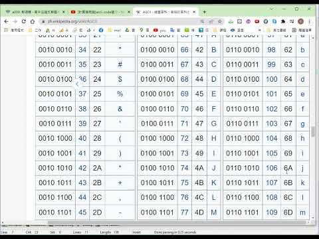This screenshot has height=239, width=319.
Task: Click the zh.wikipedia.org address bar
Action: pyautogui.click(x=120, y=21)
